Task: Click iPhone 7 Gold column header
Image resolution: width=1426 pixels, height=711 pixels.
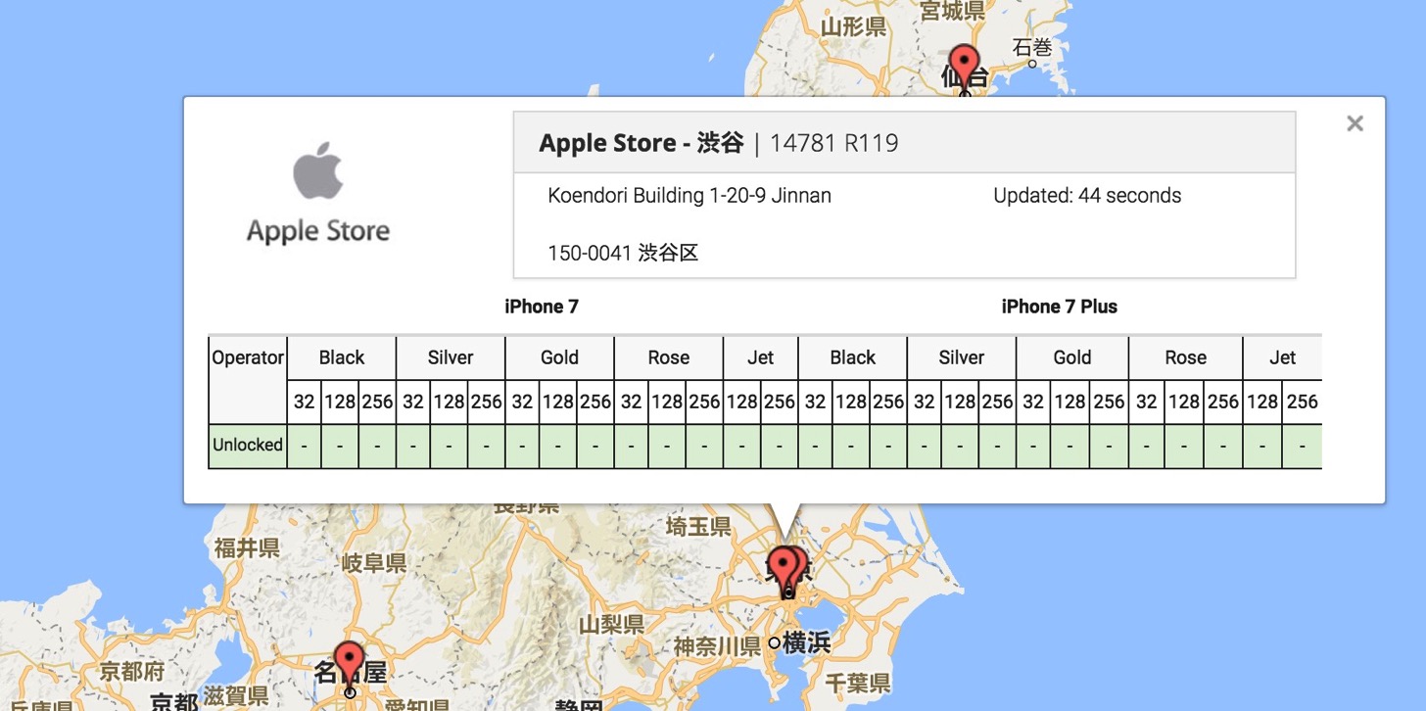Action: [559, 357]
